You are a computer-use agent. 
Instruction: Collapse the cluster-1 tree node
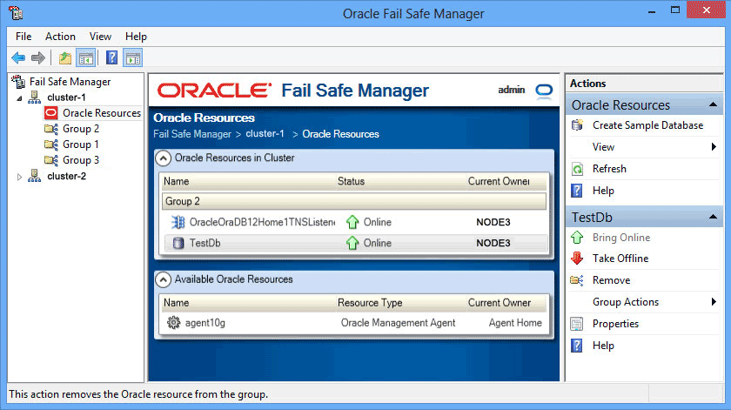[x=19, y=98]
